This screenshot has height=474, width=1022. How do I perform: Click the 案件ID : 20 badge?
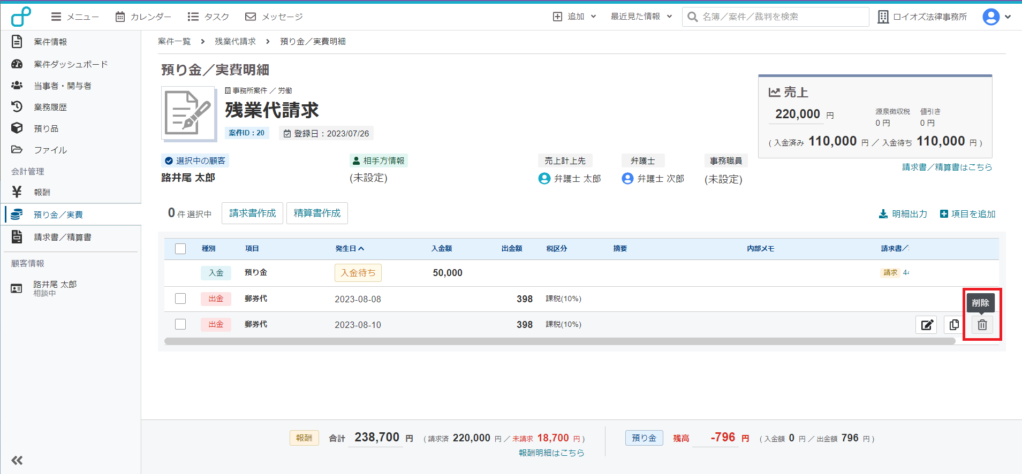pyautogui.click(x=246, y=133)
